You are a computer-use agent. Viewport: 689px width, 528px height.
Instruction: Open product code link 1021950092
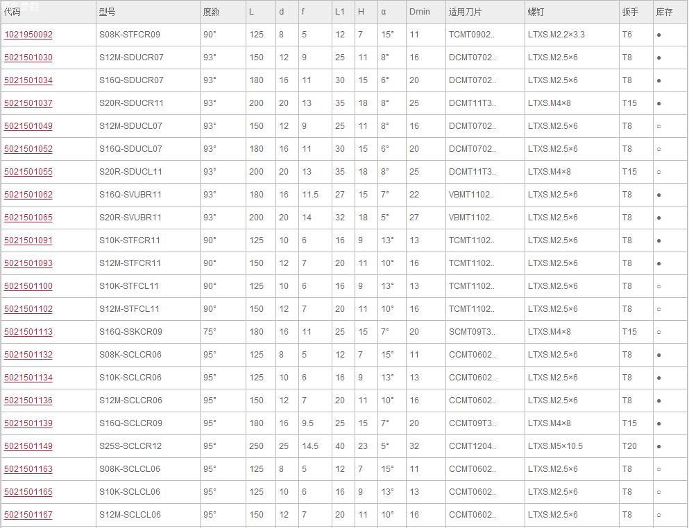pos(28,35)
